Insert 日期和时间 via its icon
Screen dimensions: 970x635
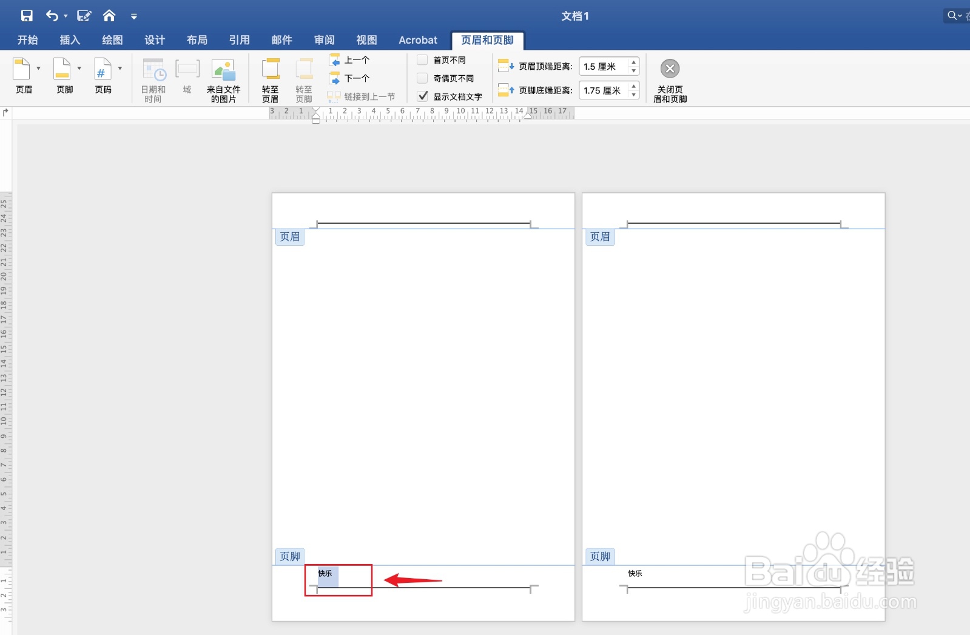click(154, 70)
